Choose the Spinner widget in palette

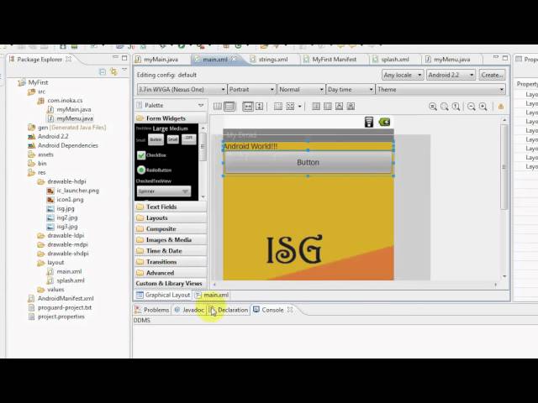(164, 191)
